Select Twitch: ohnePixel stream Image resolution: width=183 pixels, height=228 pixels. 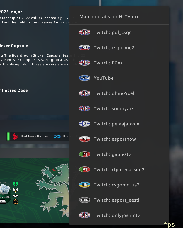(x=119, y=93)
